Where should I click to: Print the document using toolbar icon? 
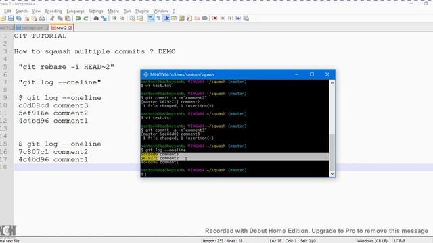click(42, 18)
